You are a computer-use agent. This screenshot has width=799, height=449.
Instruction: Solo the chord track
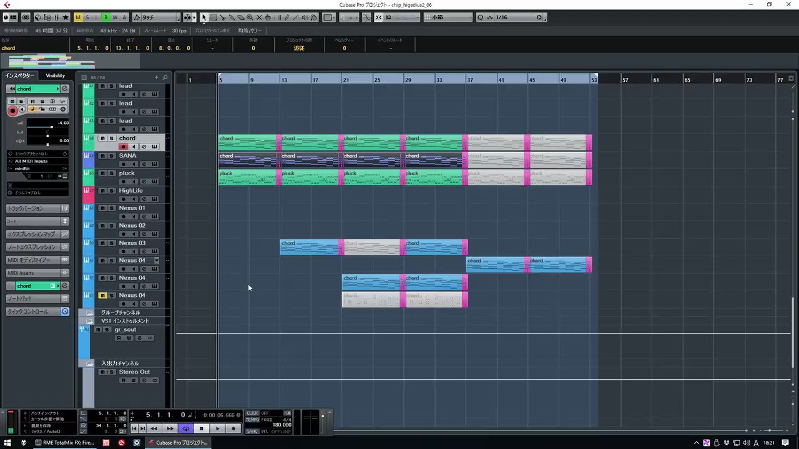point(112,138)
